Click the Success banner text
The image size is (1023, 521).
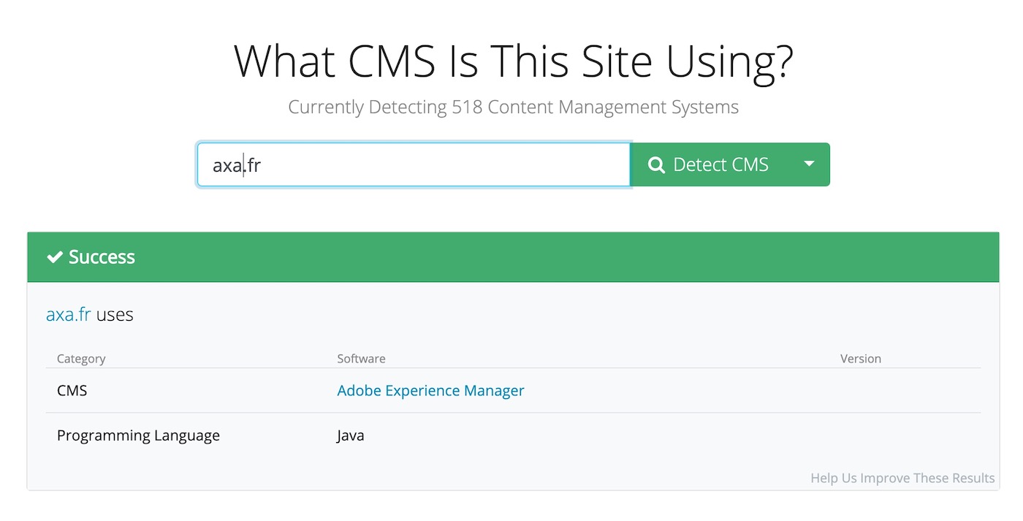[x=102, y=257]
